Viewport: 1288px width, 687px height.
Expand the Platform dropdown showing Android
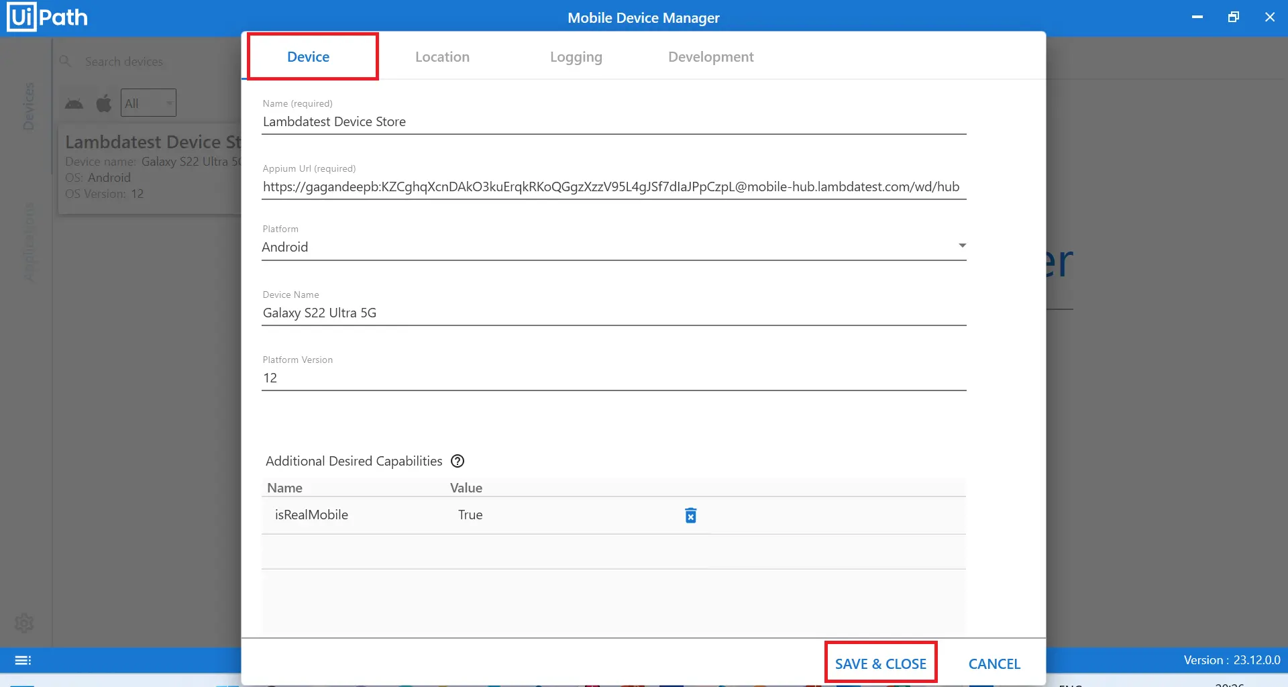click(x=962, y=246)
